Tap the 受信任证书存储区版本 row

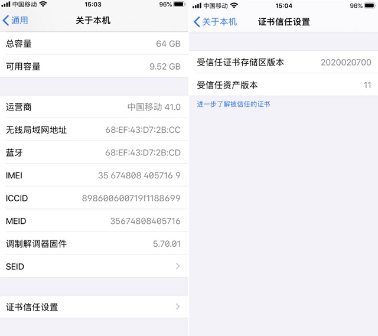[x=283, y=62]
